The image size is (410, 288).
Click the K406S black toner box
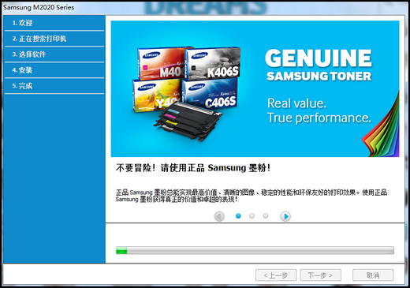coord(212,63)
